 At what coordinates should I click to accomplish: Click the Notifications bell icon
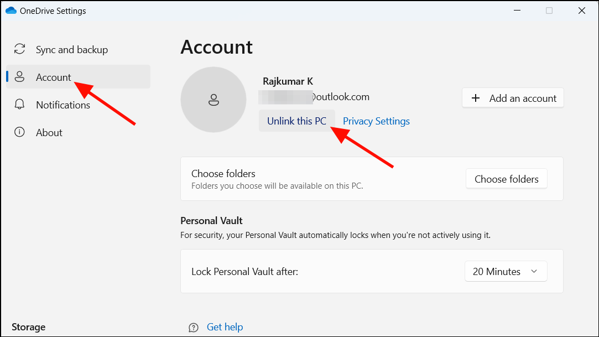[19, 105]
